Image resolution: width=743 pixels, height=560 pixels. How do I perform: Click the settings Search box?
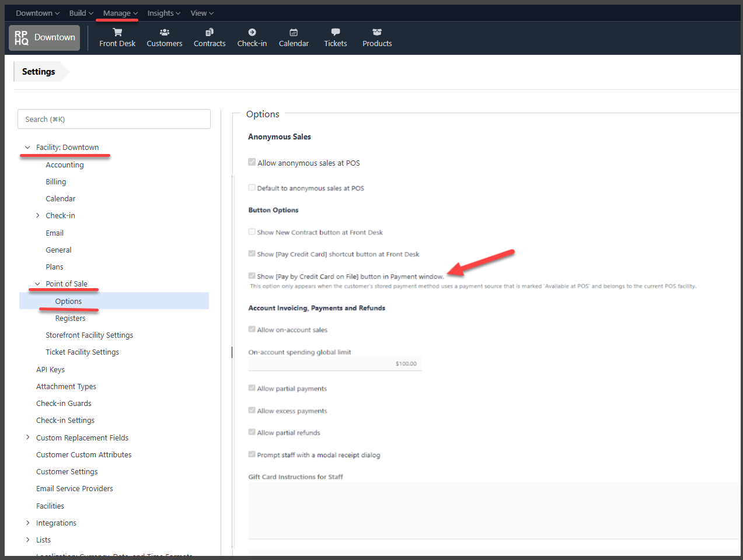(x=114, y=119)
